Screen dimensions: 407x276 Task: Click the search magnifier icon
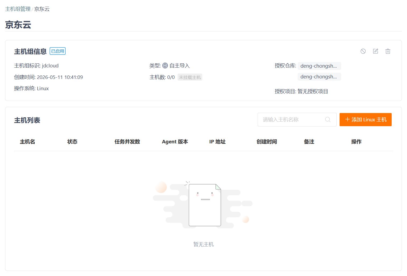click(328, 119)
